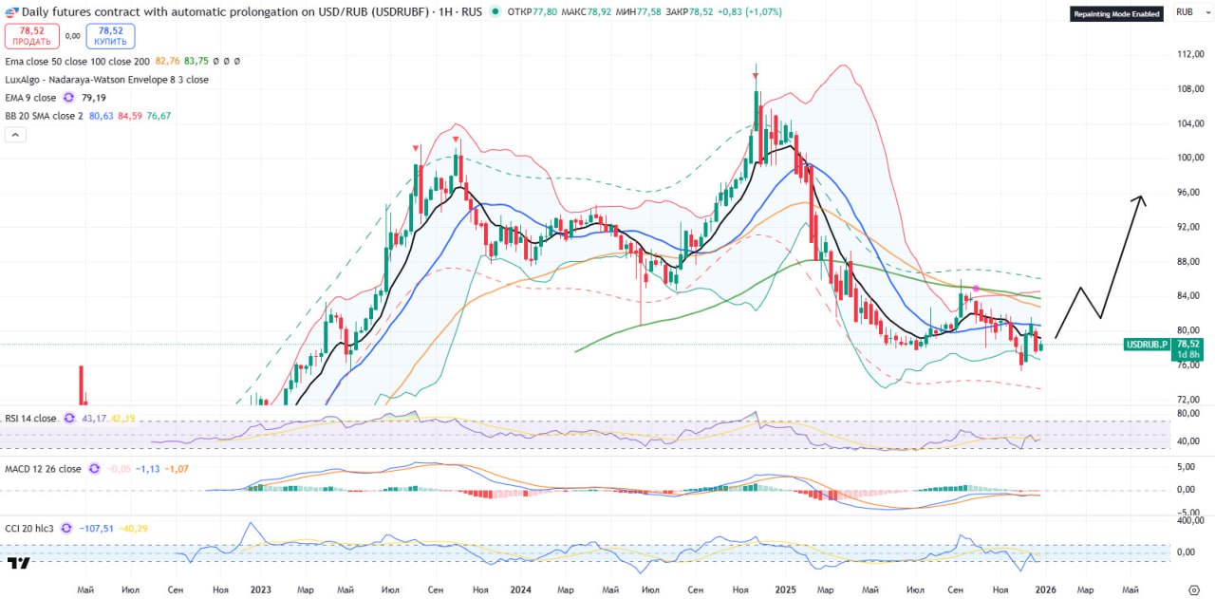Select the BB 20 SMA indicator legend
Image resolution: width=1215 pixels, height=599 pixels.
(44, 116)
